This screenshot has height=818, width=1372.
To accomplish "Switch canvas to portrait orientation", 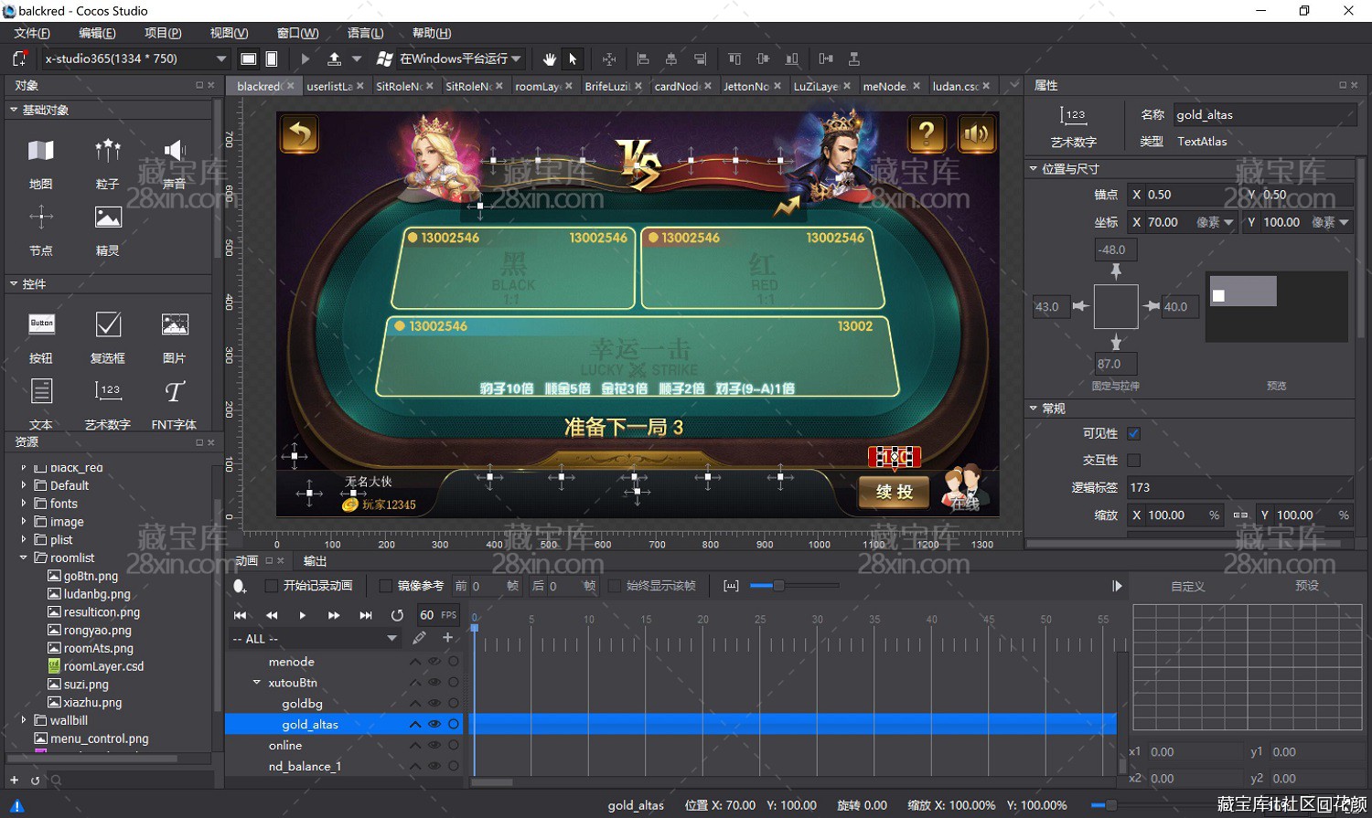I will (x=272, y=58).
